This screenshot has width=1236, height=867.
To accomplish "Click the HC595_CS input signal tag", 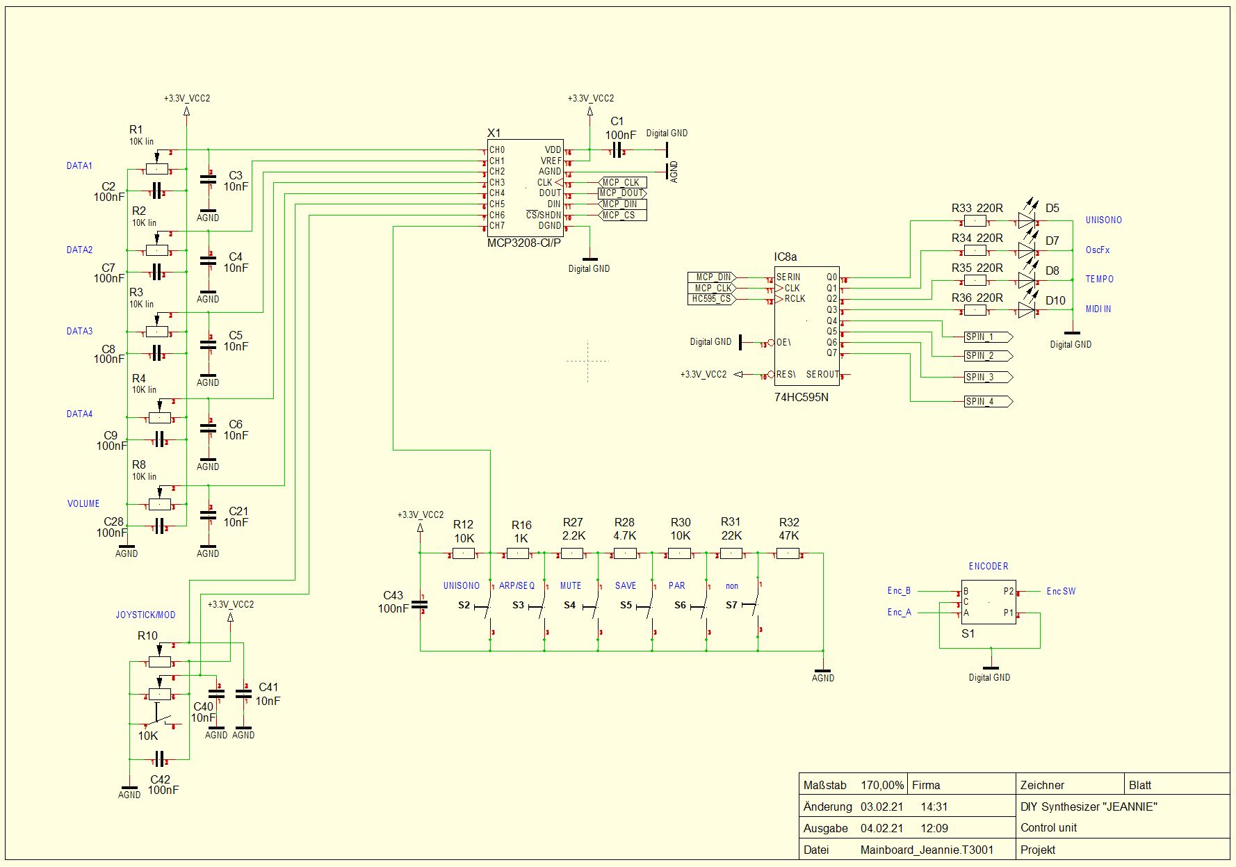I will [x=711, y=299].
